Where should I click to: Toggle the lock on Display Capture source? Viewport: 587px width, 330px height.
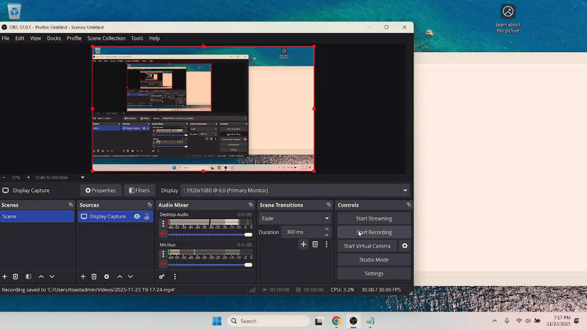pos(147,217)
